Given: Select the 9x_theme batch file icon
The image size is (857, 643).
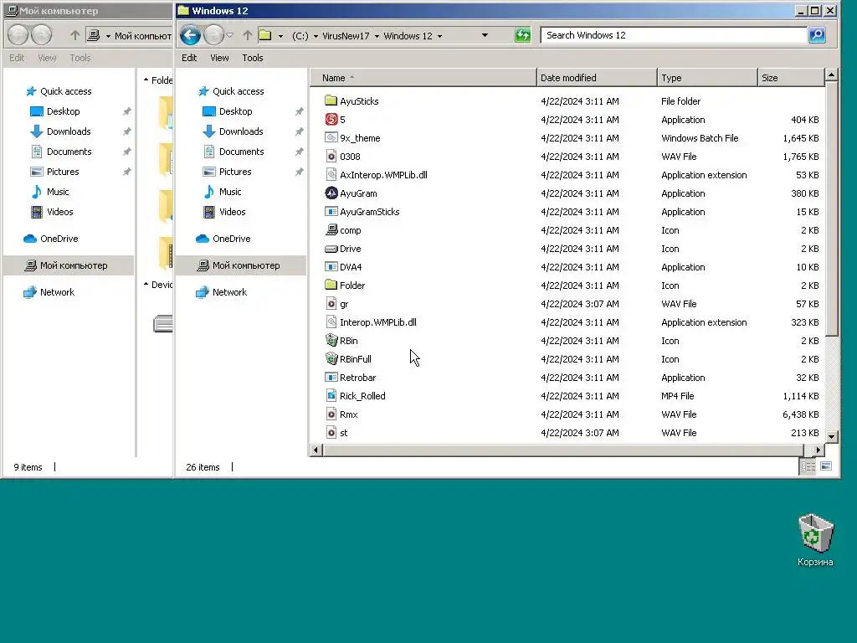Looking at the screenshot, I should click(331, 138).
